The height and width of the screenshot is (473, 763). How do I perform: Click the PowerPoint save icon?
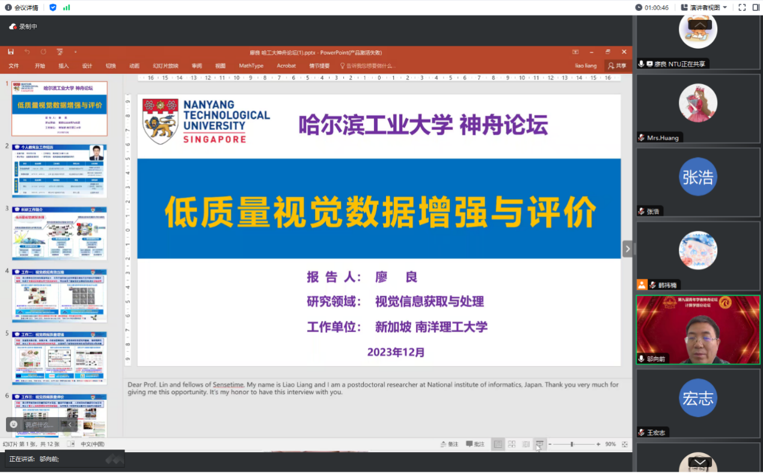click(11, 52)
